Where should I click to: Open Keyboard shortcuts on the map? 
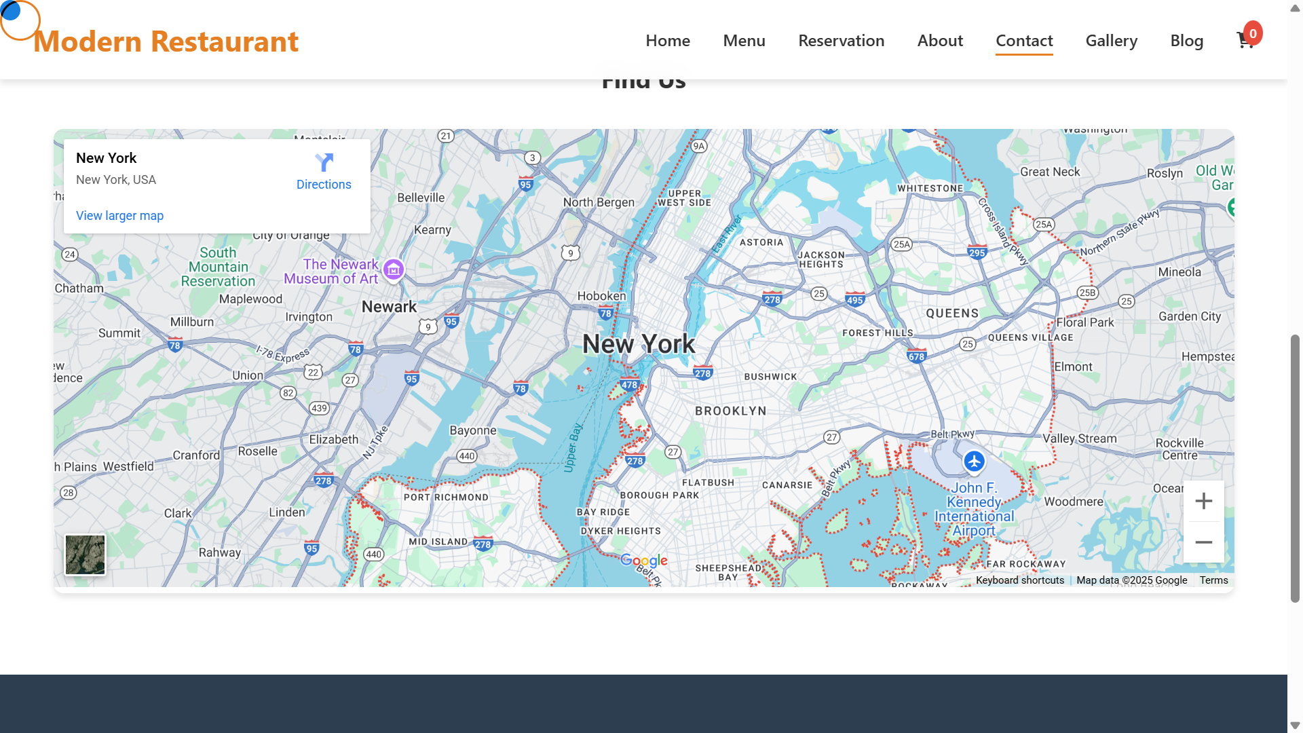coord(1020,580)
